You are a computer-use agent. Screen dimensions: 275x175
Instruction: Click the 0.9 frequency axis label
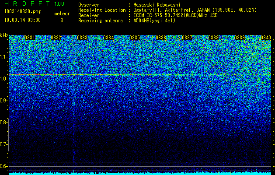[3, 101]
